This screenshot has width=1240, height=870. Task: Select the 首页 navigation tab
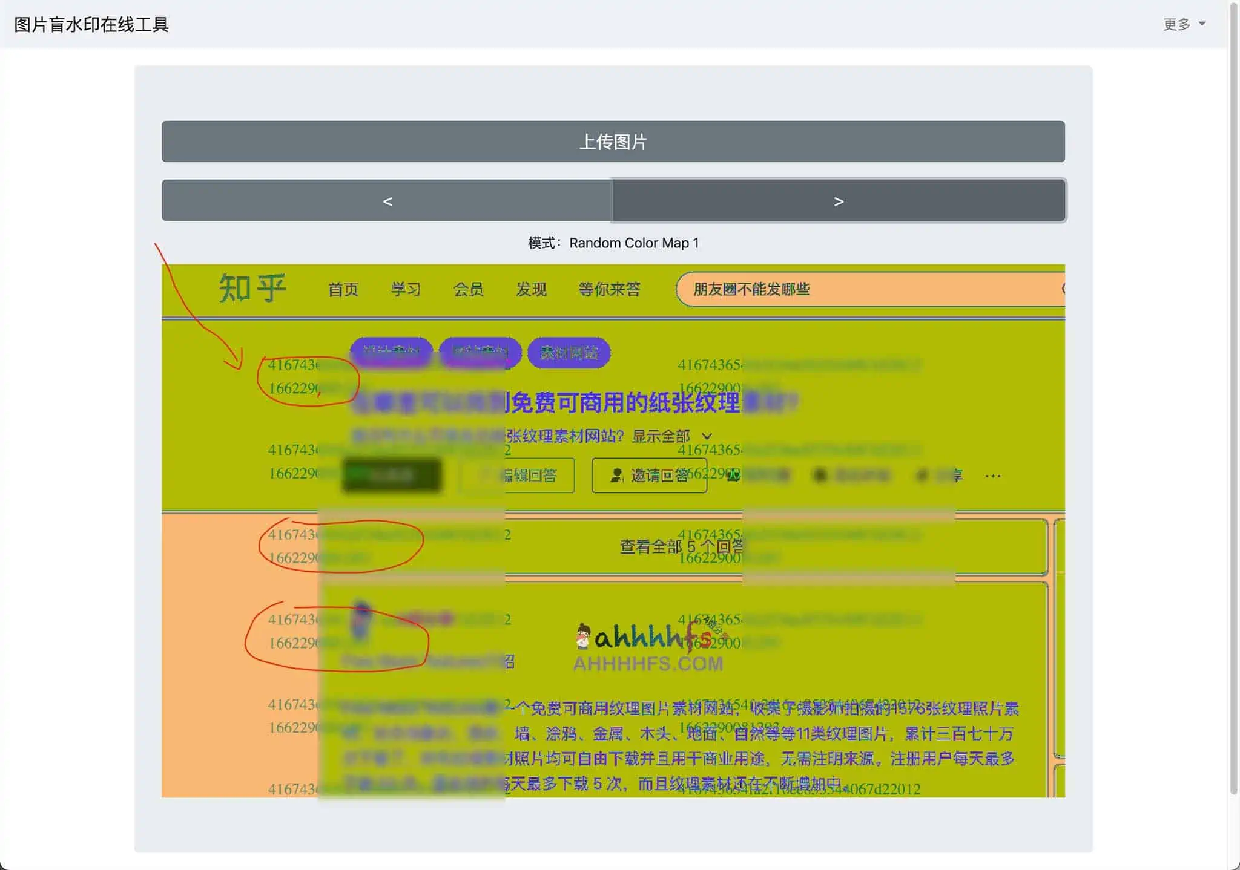343,288
